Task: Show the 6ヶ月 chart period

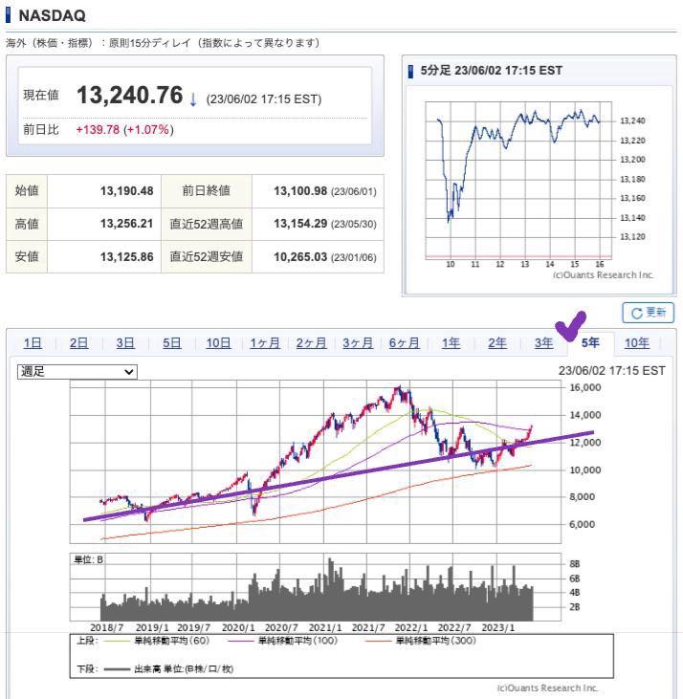Action: click(405, 343)
